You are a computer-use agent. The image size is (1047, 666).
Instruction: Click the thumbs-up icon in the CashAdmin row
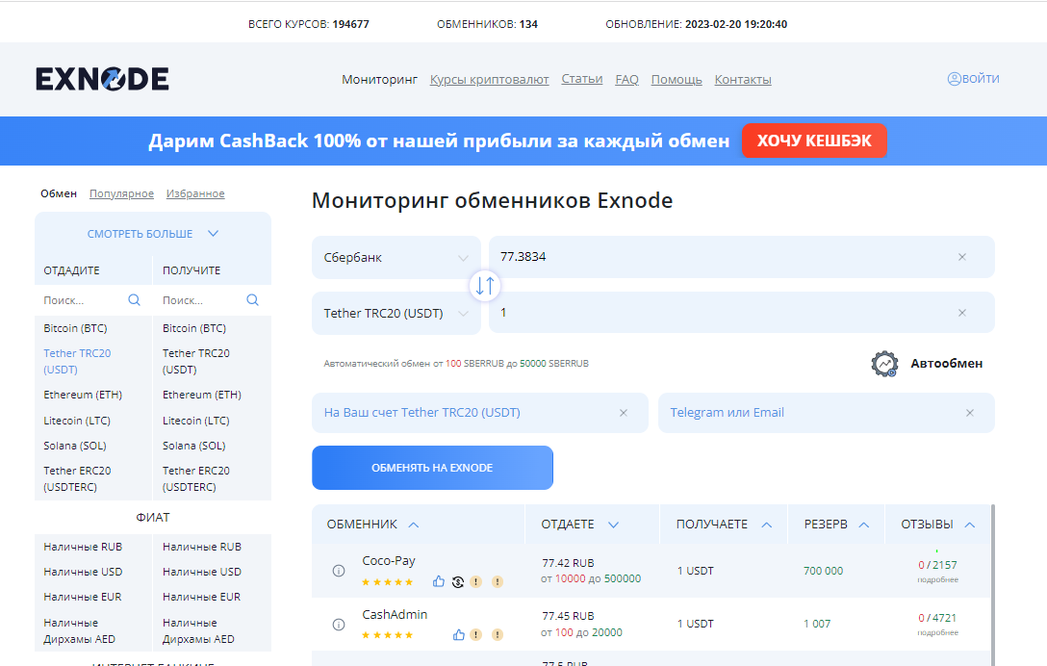pyautogui.click(x=459, y=634)
